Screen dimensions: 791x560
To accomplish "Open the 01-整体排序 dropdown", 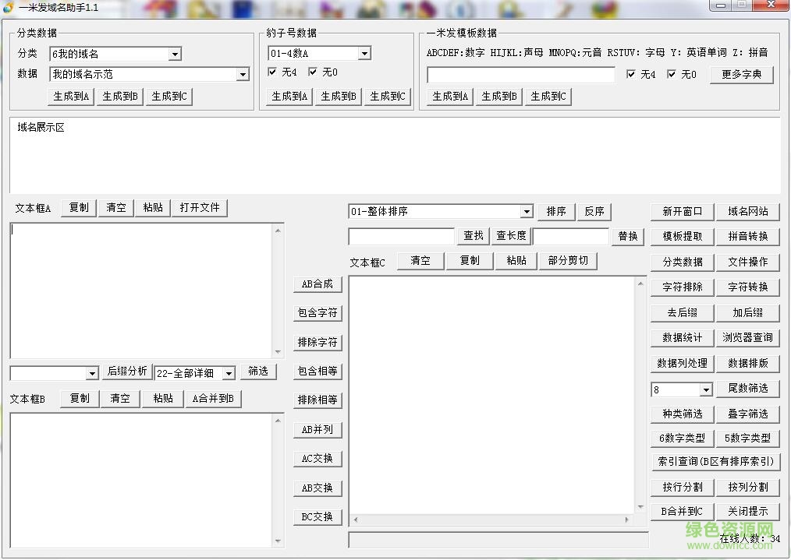I will tap(526, 211).
